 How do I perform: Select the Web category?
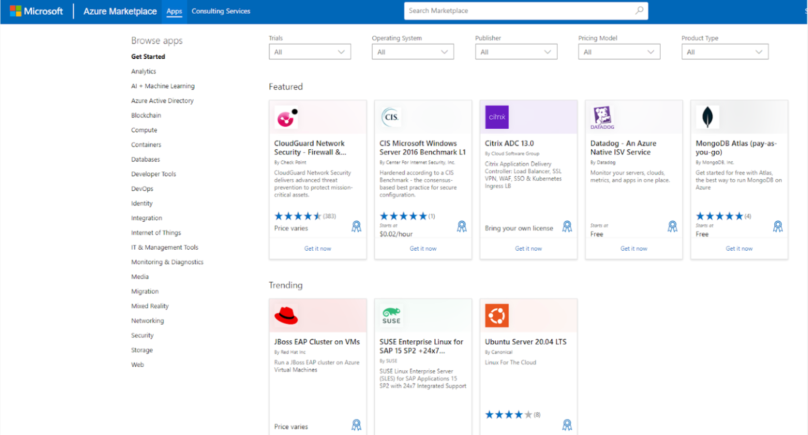pos(138,365)
